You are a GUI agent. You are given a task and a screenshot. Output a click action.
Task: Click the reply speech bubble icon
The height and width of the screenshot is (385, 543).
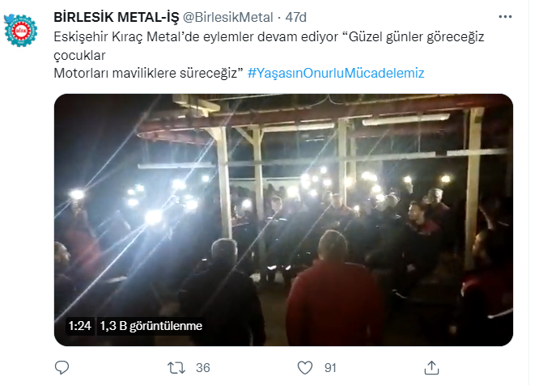coord(62,367)
